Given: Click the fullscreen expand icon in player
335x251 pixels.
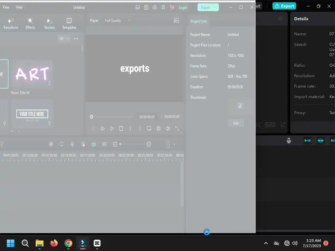Looking at the screenshot, I should click(177, 128).
